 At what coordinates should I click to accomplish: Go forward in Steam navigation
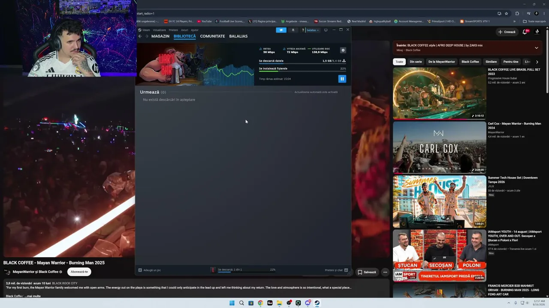[147, 36]
